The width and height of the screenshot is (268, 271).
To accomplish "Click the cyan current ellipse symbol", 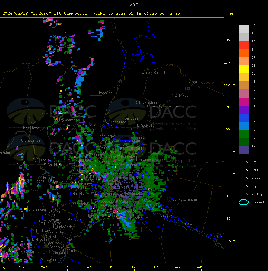I will point(244,202).
